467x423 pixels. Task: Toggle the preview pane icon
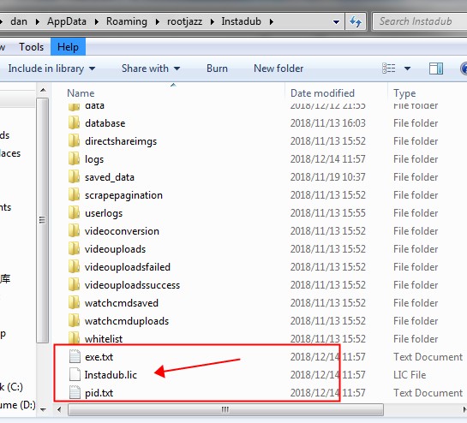click(436, 69)
